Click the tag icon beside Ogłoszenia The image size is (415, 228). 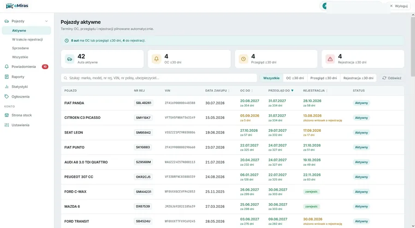click(x=6, y=97)
